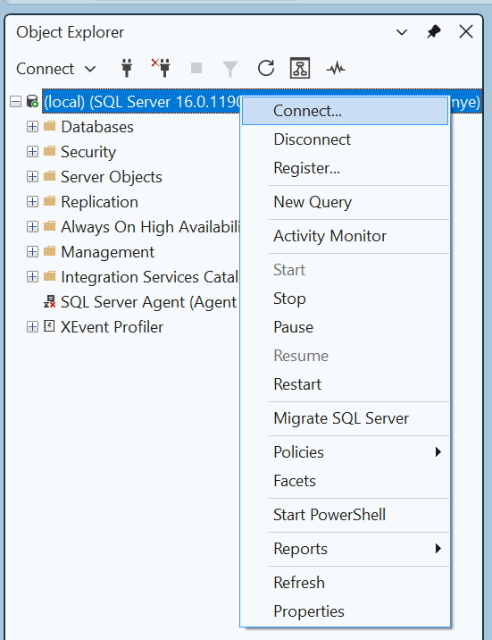The height and width of the screenshot is (640, 492).
Task: Choose Stop from the context menu
Action: click(x=346, y=299)
